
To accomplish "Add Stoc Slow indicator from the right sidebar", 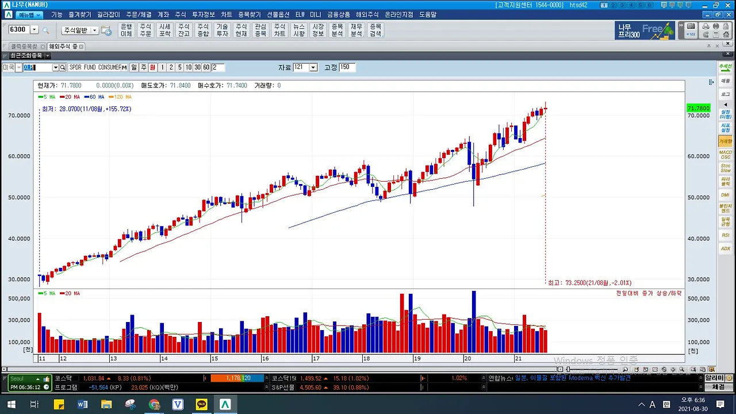I will (725, 168).
